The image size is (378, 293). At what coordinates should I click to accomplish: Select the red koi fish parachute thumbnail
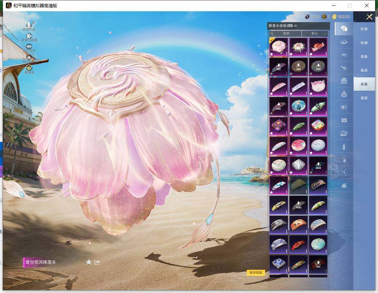[x=318, y=47]
